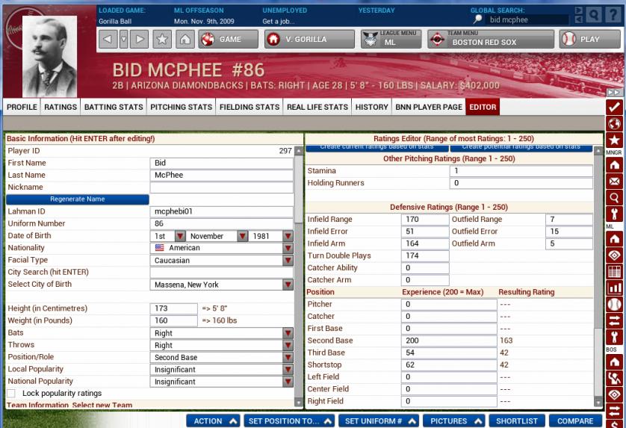Click the Compare button
The image size is (626, 428).
click(575, 421)
